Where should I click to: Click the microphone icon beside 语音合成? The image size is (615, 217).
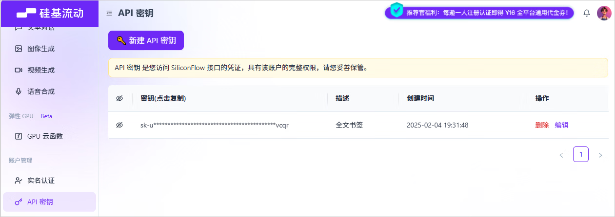(19, 91)
